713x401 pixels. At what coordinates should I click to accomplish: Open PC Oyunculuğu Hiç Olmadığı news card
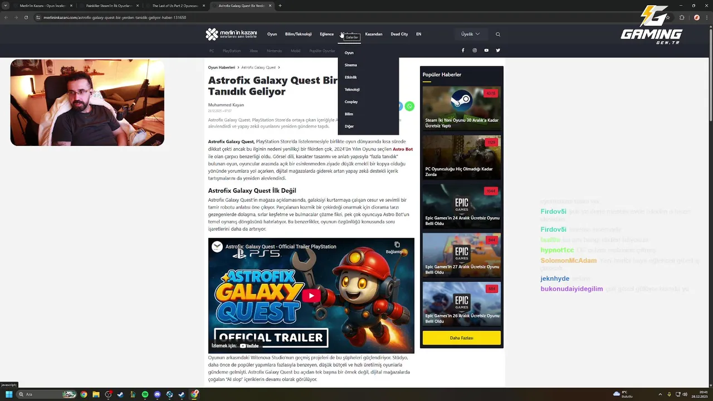point(461,158)
